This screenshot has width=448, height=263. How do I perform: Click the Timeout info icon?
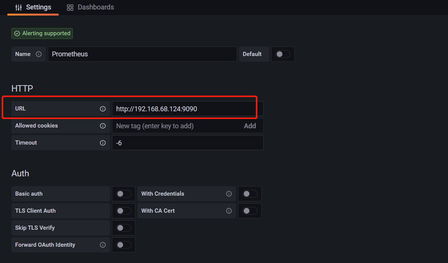click(x=103, y=143)
